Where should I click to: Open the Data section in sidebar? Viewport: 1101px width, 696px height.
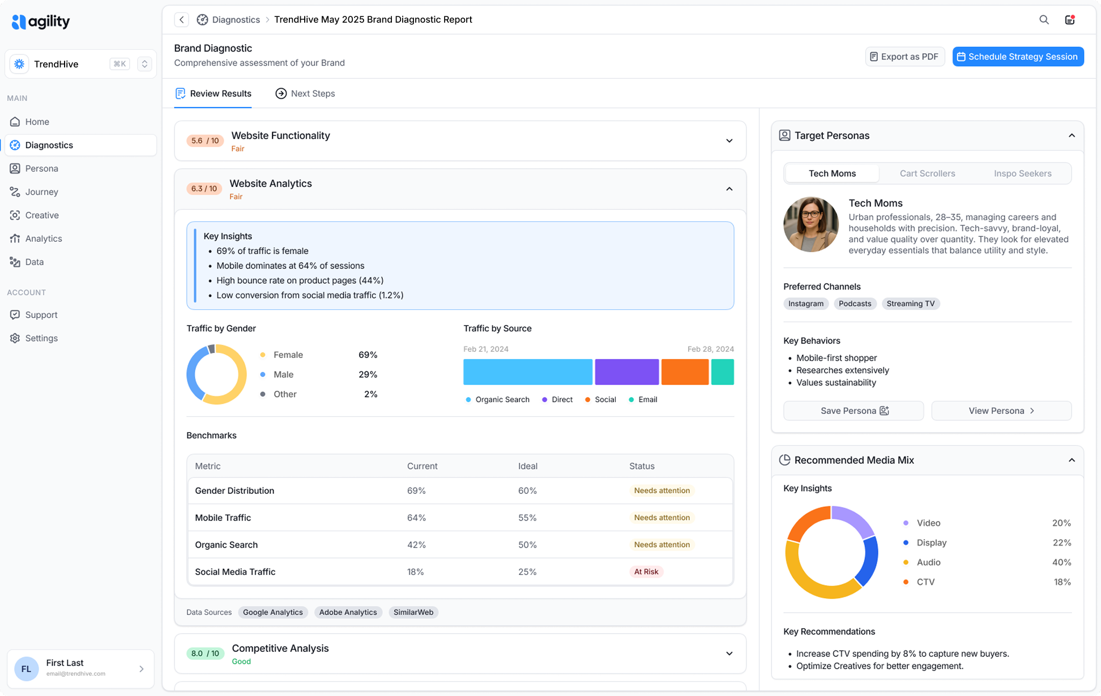tap(34, 262)
